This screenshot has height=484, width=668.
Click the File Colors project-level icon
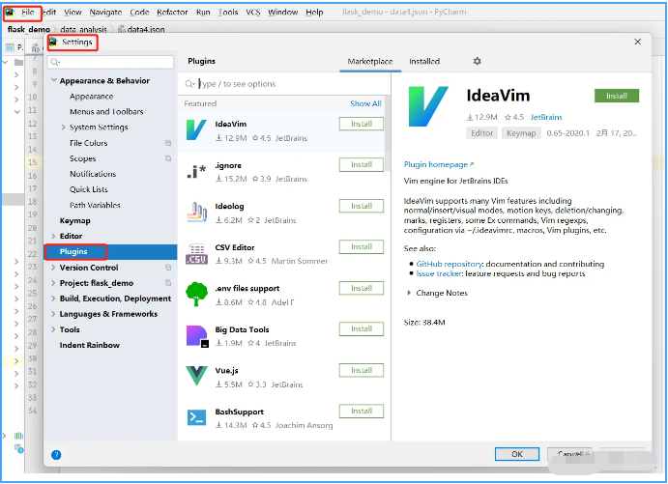[x=168, y=143]
